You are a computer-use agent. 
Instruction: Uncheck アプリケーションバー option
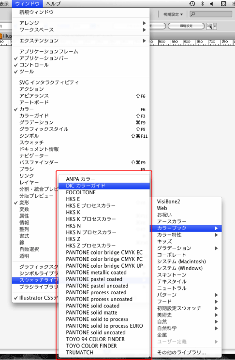coord(81,58)
